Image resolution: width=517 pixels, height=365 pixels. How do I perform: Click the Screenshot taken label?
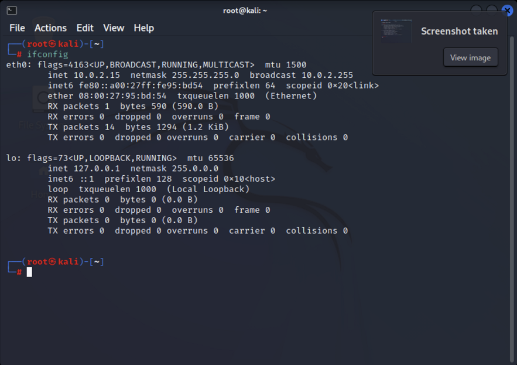459,31
